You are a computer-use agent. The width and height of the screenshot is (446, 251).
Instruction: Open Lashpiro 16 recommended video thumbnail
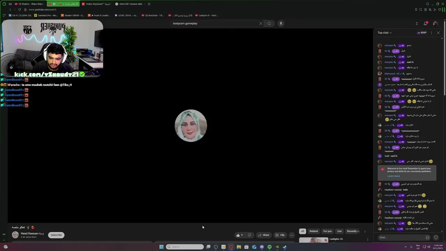pos(314,240)
